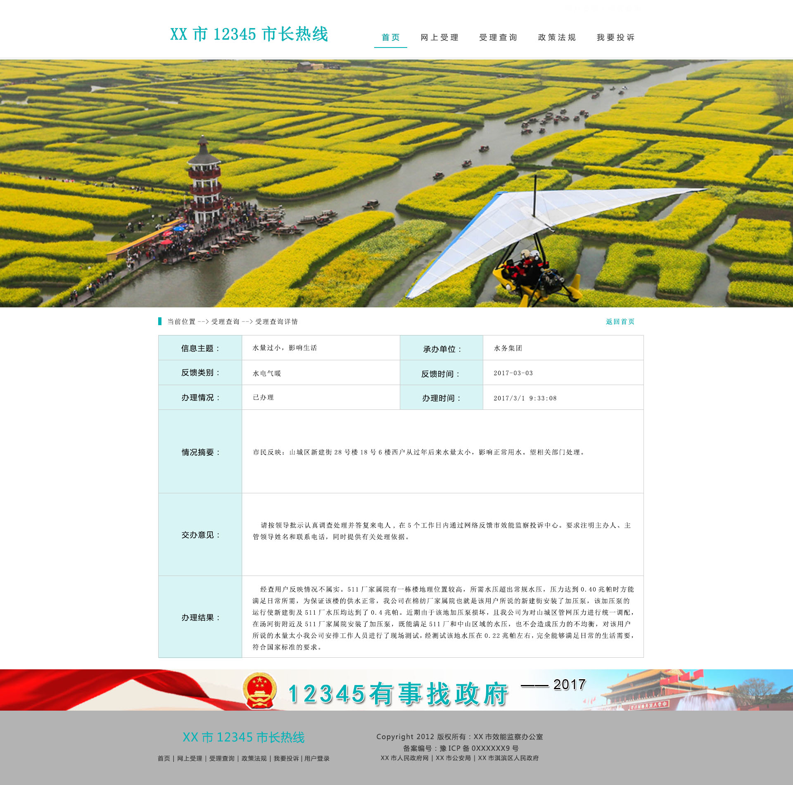This screenshot has width=793, height=785.
Task: Go to 受理查询 in top navigation
Action: (x=498, y=38)
